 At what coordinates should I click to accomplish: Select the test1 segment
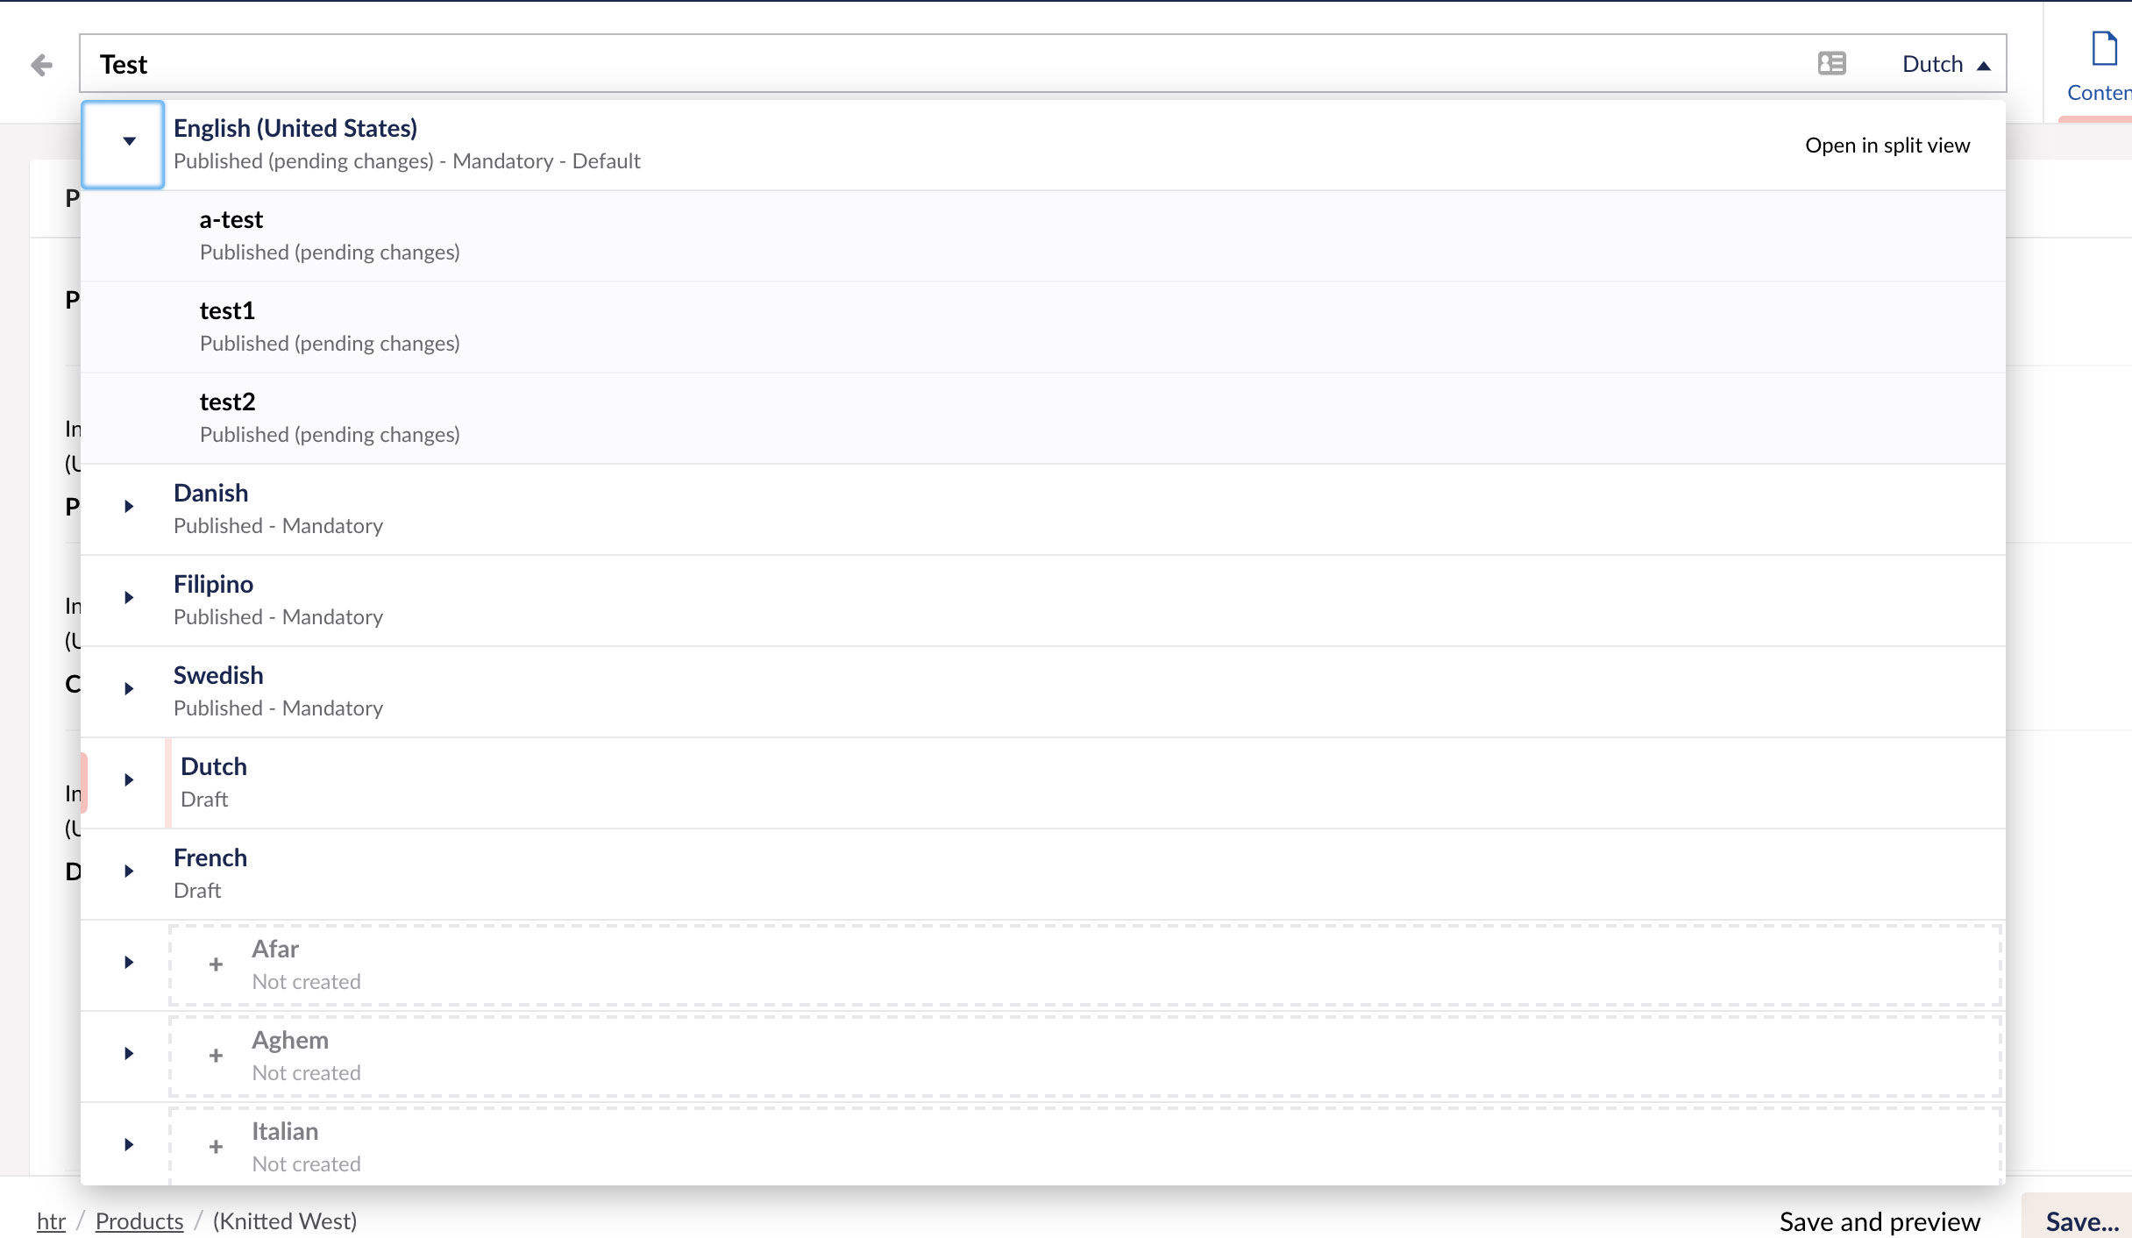tap(1043, 327)
